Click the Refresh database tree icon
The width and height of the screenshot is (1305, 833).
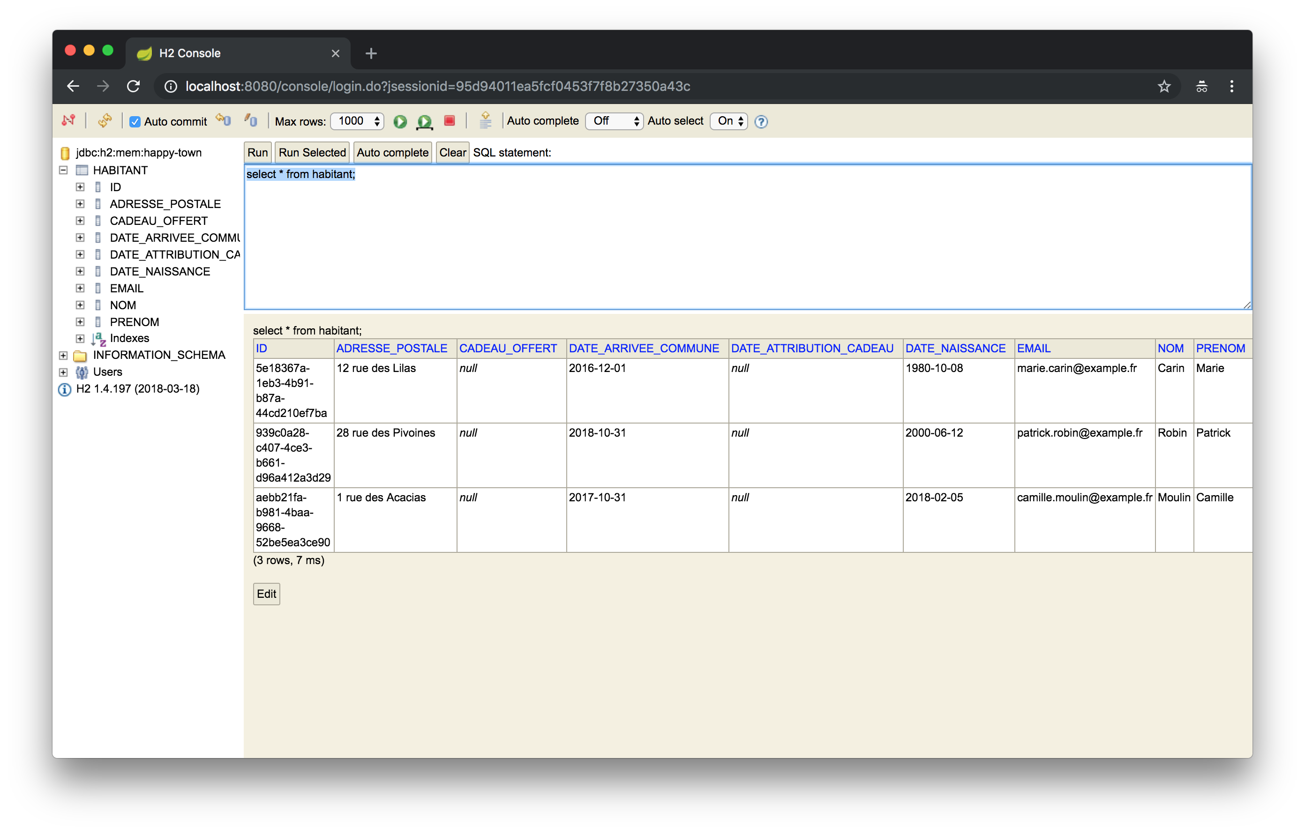[x=105, y=120]
